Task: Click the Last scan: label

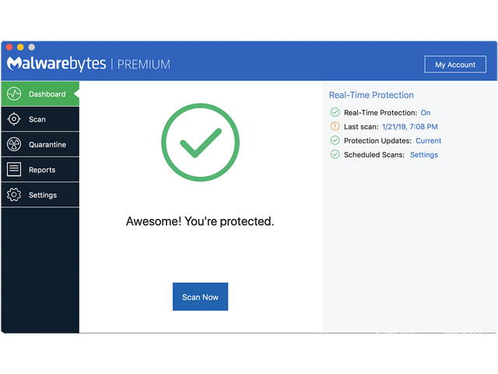Action: (361, 126)
